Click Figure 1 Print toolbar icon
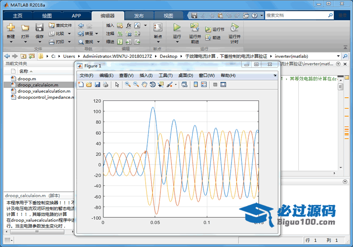The image size is (353, 247). click(x=105, y=84)
